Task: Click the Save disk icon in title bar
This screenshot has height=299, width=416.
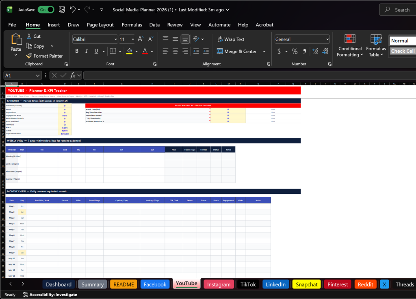Action: tap(62, 9)
